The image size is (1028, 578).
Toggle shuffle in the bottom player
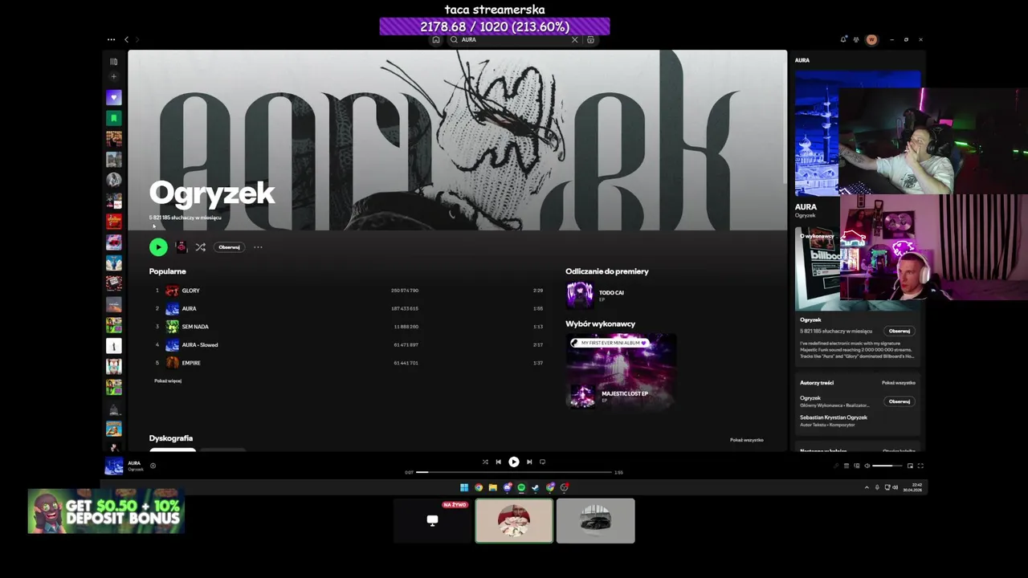click(x=485, y=462)
